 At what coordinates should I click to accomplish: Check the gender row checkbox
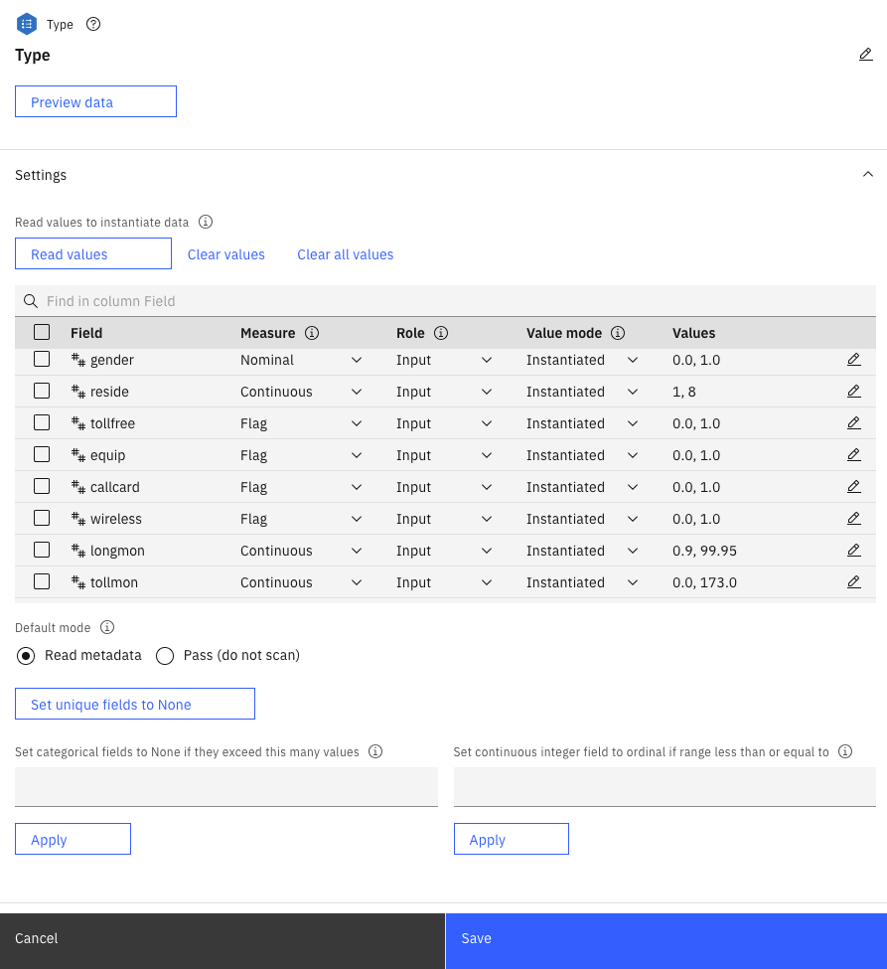coord(42,359)
